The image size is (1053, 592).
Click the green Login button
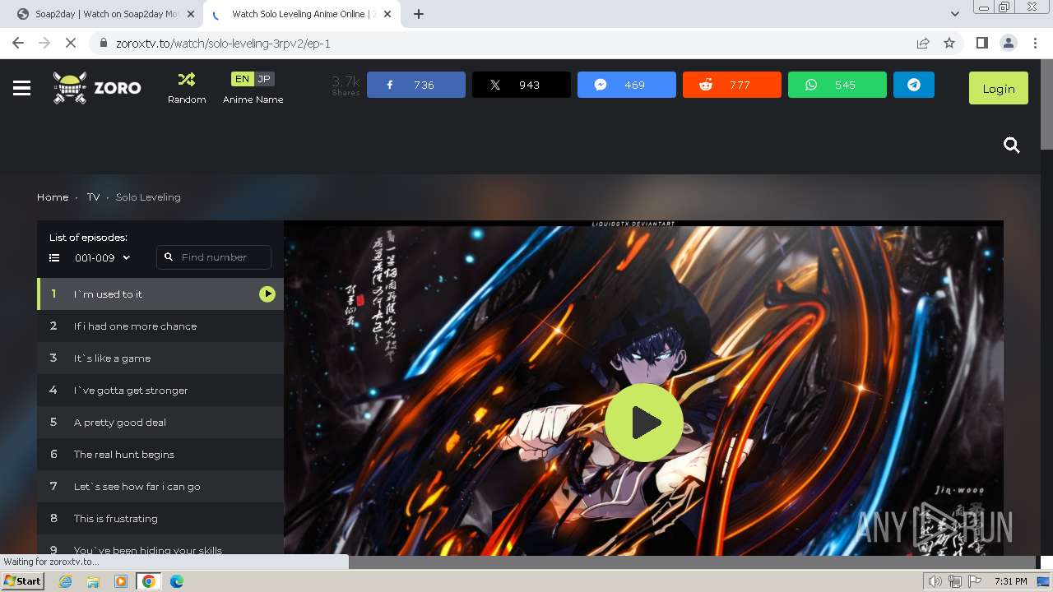(999, 88)
